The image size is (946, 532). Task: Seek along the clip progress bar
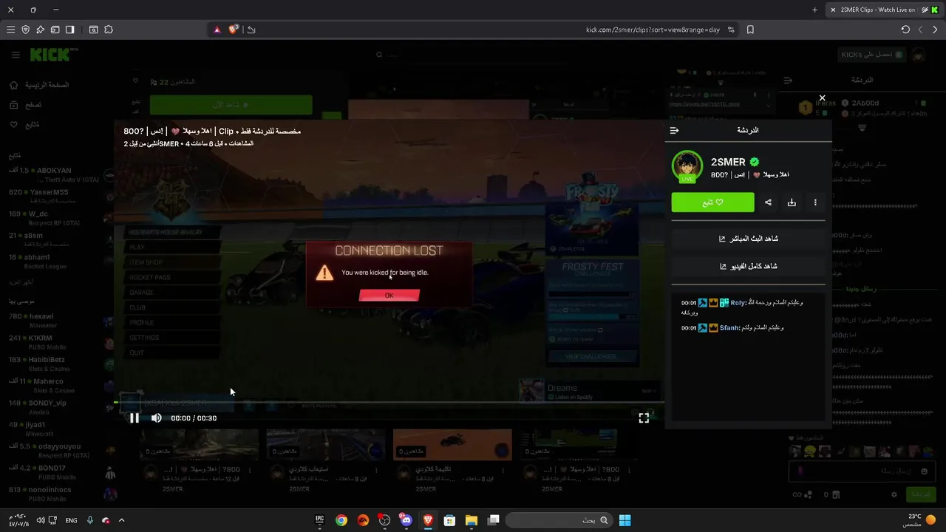tap(389, 403)
